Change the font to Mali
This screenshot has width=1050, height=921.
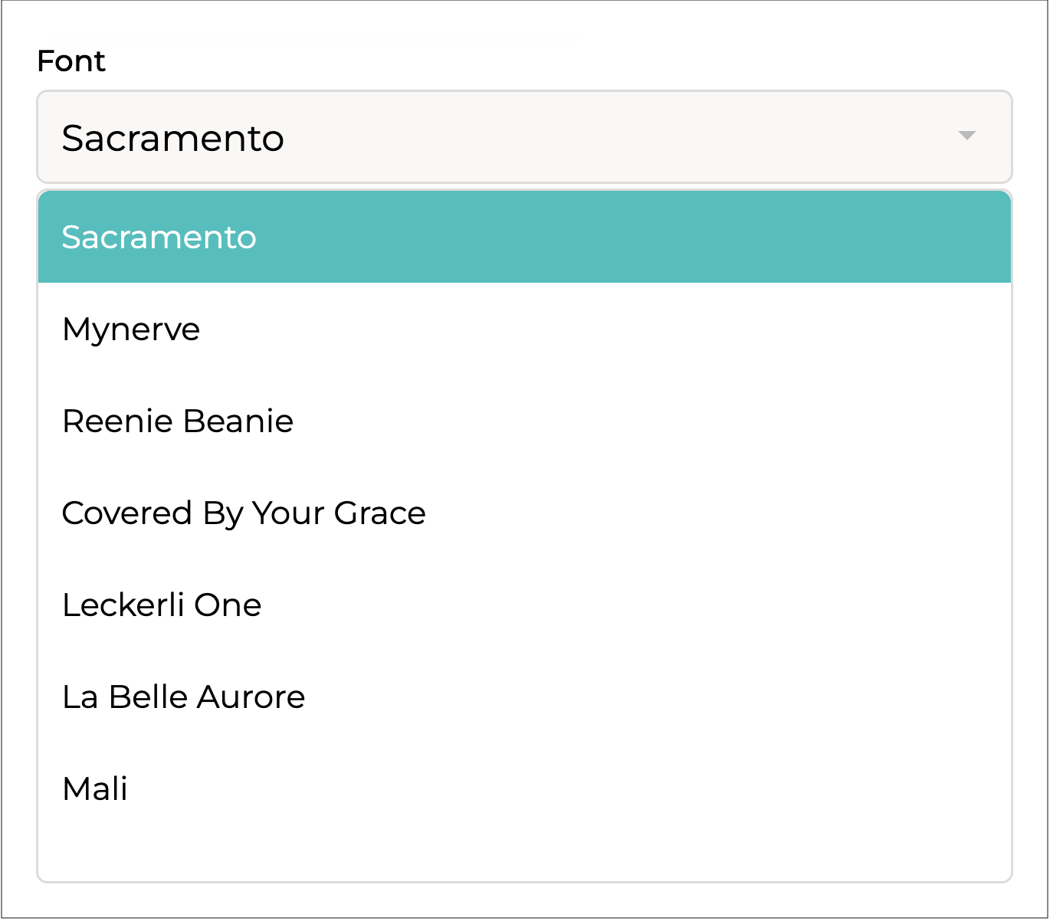95,789
